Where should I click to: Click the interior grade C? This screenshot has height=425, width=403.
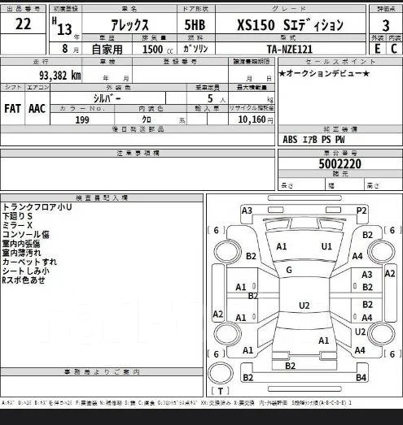[394, 49]
